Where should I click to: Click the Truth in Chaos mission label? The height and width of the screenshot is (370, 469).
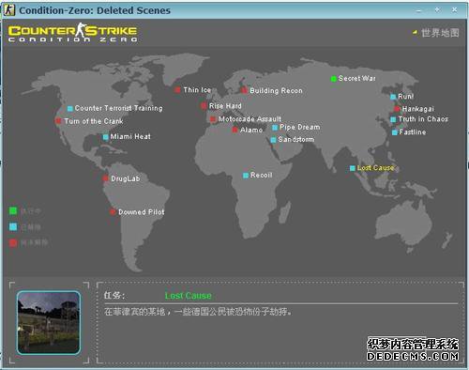pos(423,119)
